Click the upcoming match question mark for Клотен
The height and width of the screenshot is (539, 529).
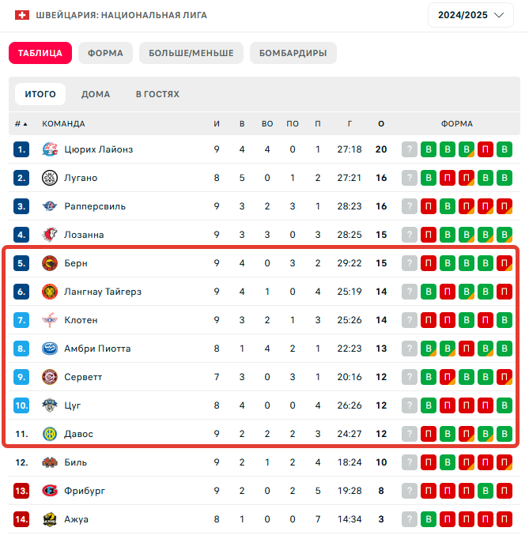point(409,320)
